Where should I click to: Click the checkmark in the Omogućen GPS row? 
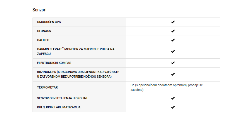click(173, 22)
